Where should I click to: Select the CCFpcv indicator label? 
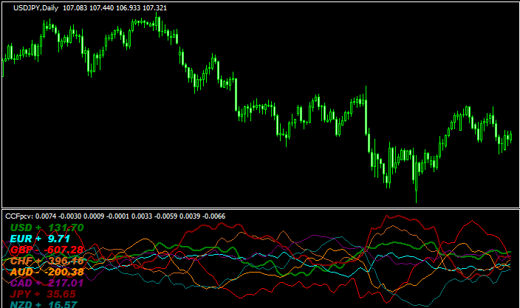click(x=18, y=216)
